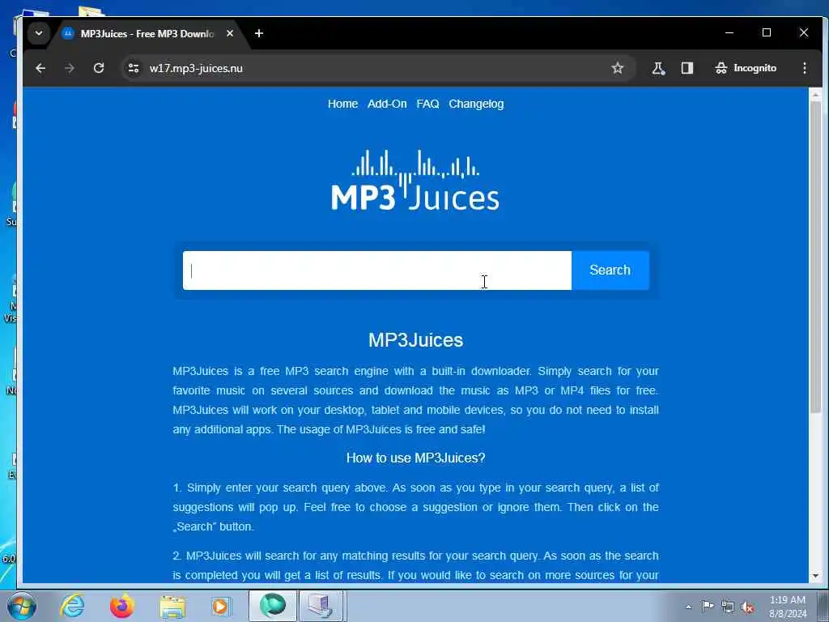Screen dimensions: 829x622
Task: Show hidden system tray icons
Action: 688,607
